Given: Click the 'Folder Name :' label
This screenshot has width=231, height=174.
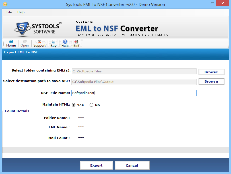Looking at the screenshot, I should (57, 118).
